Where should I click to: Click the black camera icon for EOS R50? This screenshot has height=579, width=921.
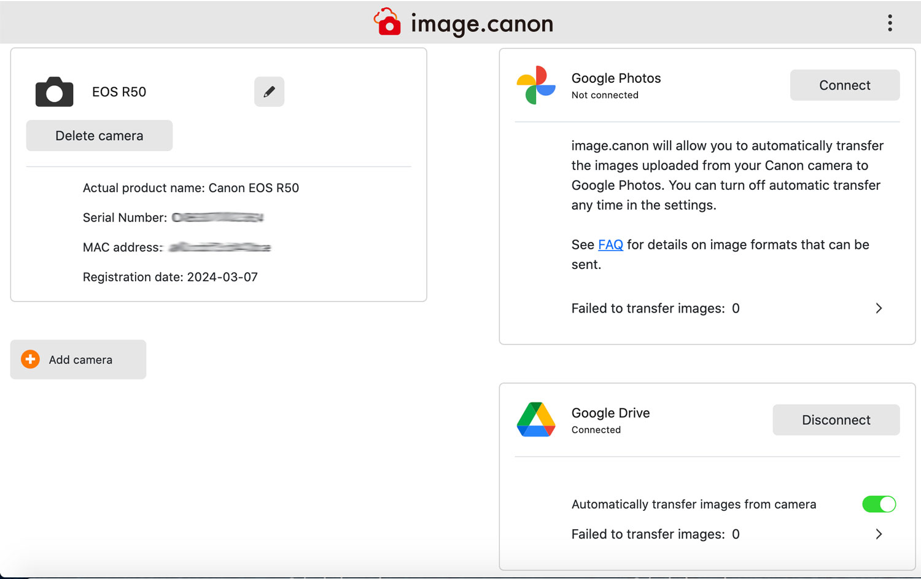[54, 92]
